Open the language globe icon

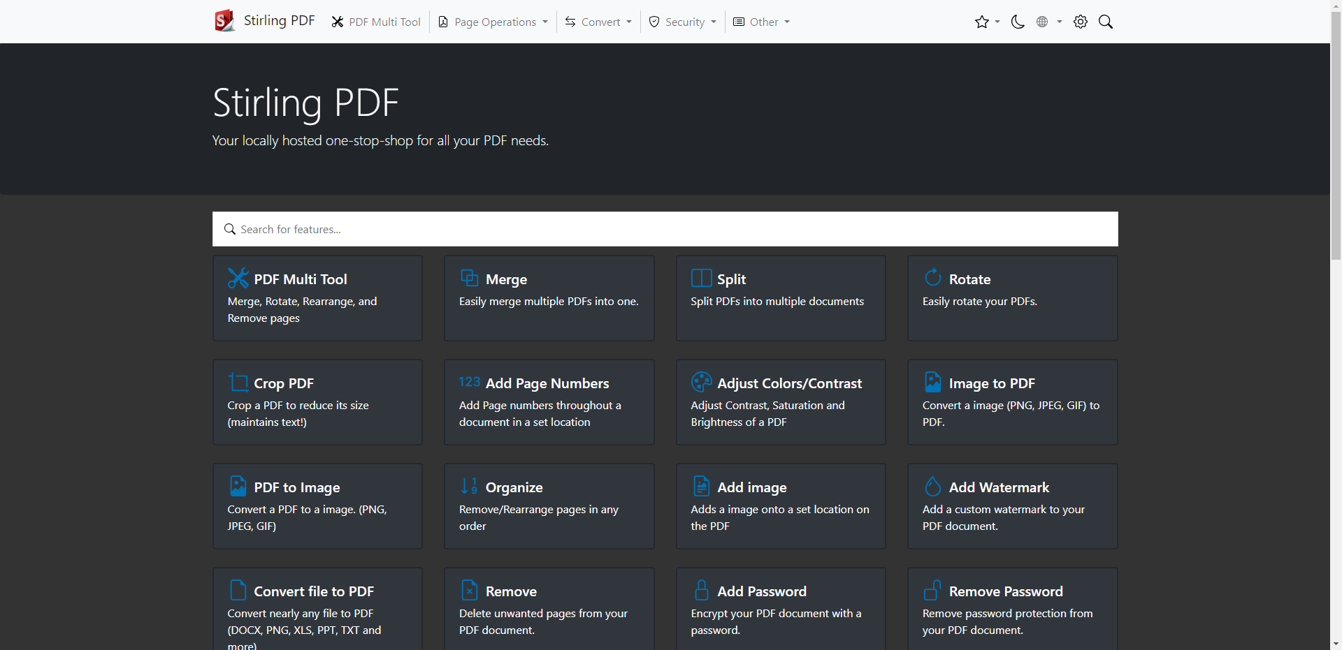click(x=1042, y=22)
